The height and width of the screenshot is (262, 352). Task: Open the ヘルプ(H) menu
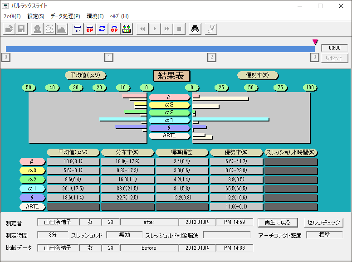tap(119, 16)
